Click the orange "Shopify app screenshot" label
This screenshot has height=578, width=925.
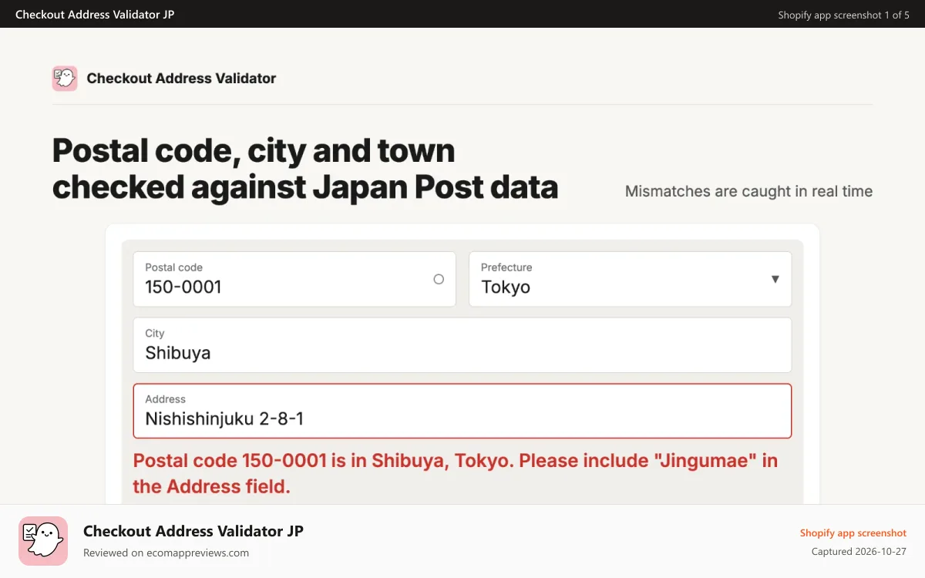pos(853,533)
